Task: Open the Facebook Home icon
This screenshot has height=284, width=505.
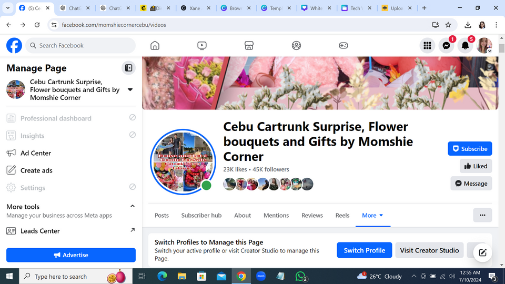Action: (155, 46)
